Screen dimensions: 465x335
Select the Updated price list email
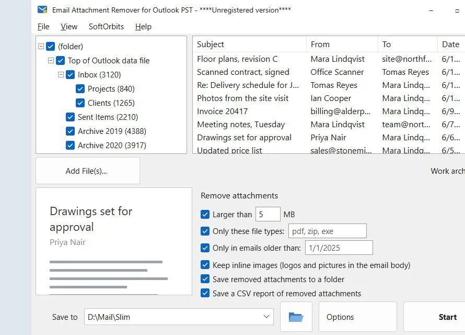point(329,150)
